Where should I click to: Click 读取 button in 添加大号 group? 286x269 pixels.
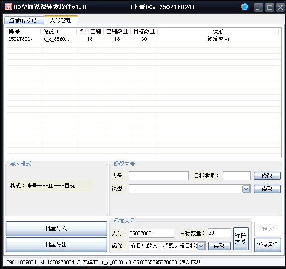[219, 246]
